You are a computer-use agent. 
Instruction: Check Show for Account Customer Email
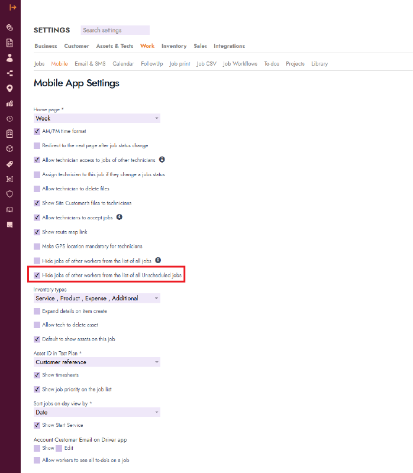pos(37,448)
